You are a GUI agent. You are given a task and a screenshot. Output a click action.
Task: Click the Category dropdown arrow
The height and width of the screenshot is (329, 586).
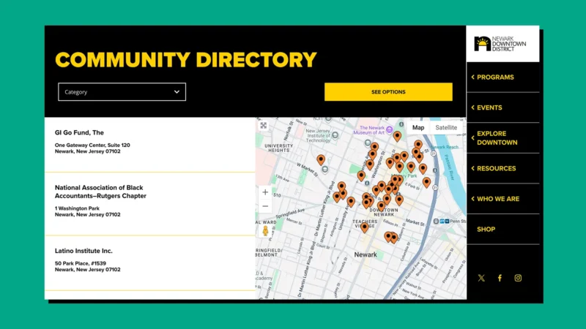pos(177,92)
